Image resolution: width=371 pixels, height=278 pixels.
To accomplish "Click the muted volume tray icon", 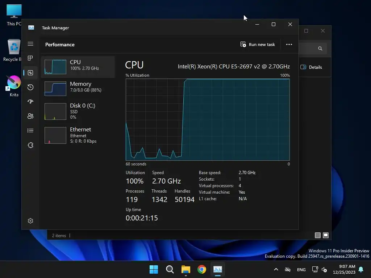I will pyautogui.click(x=324, y=269).
